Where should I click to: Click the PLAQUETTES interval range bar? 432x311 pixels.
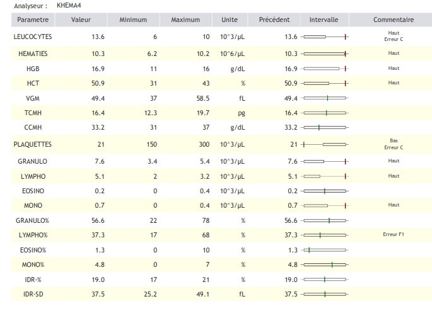[325, 144]
